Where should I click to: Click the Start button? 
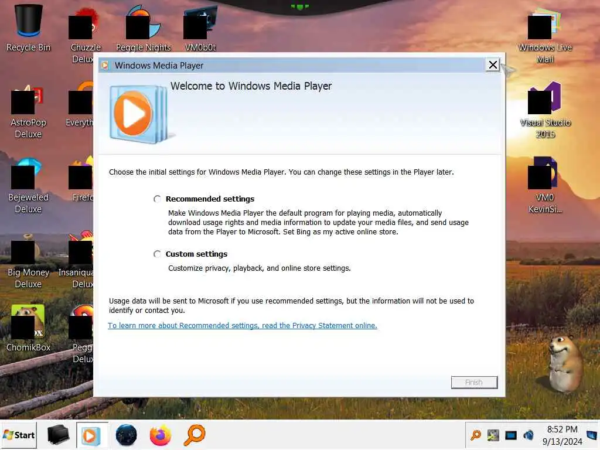click(x=19, y=435)
